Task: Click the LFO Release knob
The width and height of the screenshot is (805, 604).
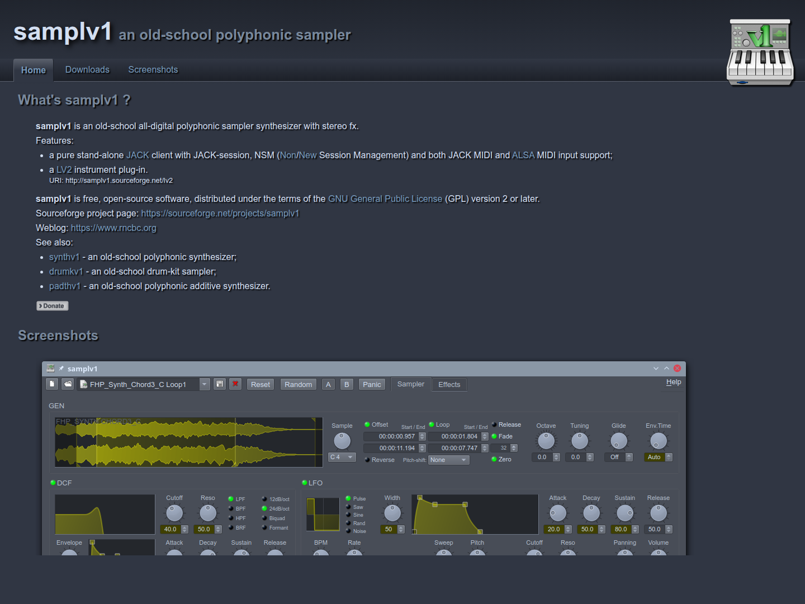Action: 659,513
